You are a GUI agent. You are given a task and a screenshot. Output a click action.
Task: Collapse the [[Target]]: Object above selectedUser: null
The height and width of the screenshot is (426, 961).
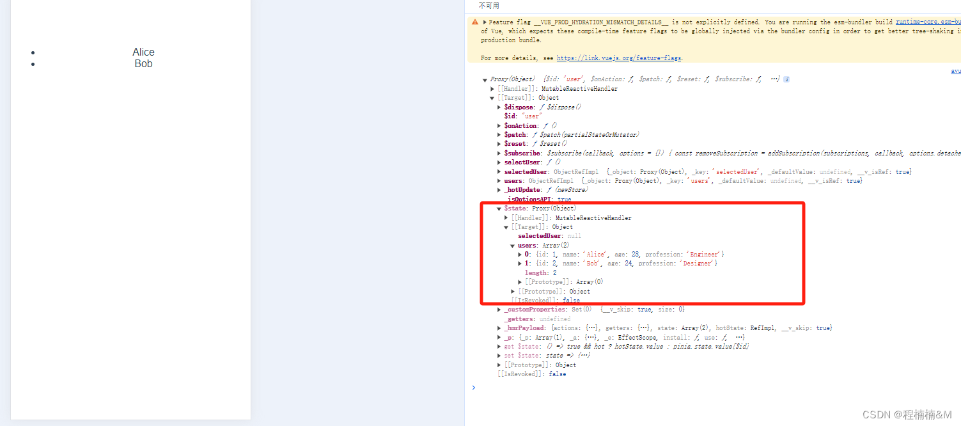point(506,227)
